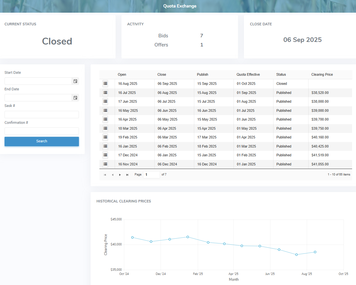The height and width of the screenshot is (285, 356).
Task: Sort the table by the Close column
Action: [161, 74]
